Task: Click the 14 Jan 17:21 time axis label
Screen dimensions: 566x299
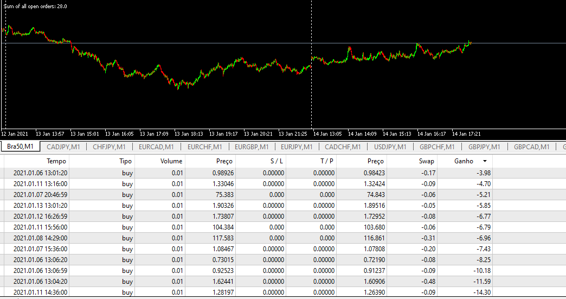Action: pos(466,133)
